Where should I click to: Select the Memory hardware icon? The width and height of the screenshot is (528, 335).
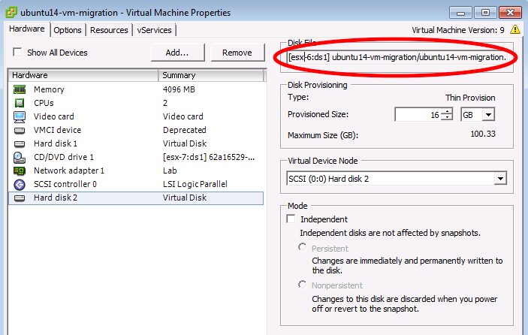click(20, 89)
